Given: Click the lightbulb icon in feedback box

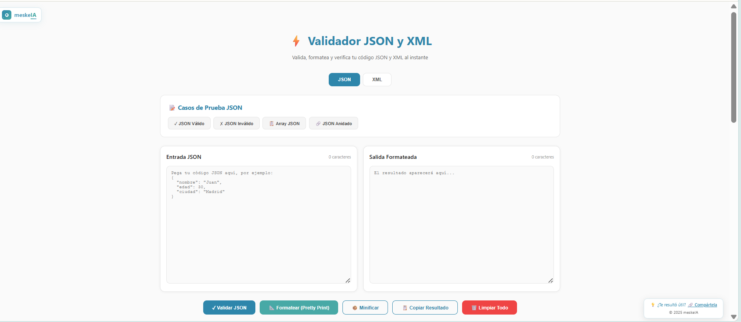Looking at the screenshot, I should tap(653, 305).
